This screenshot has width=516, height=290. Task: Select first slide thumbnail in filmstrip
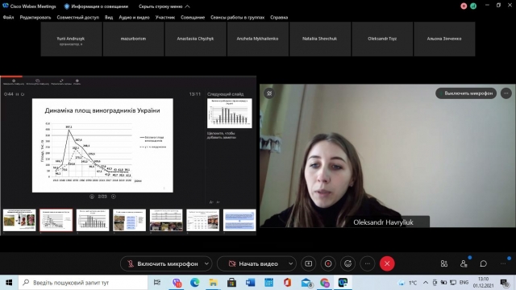[19, 220]
